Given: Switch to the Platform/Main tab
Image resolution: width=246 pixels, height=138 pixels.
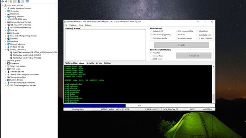Looking at the screenshot, I should [71, 63].
